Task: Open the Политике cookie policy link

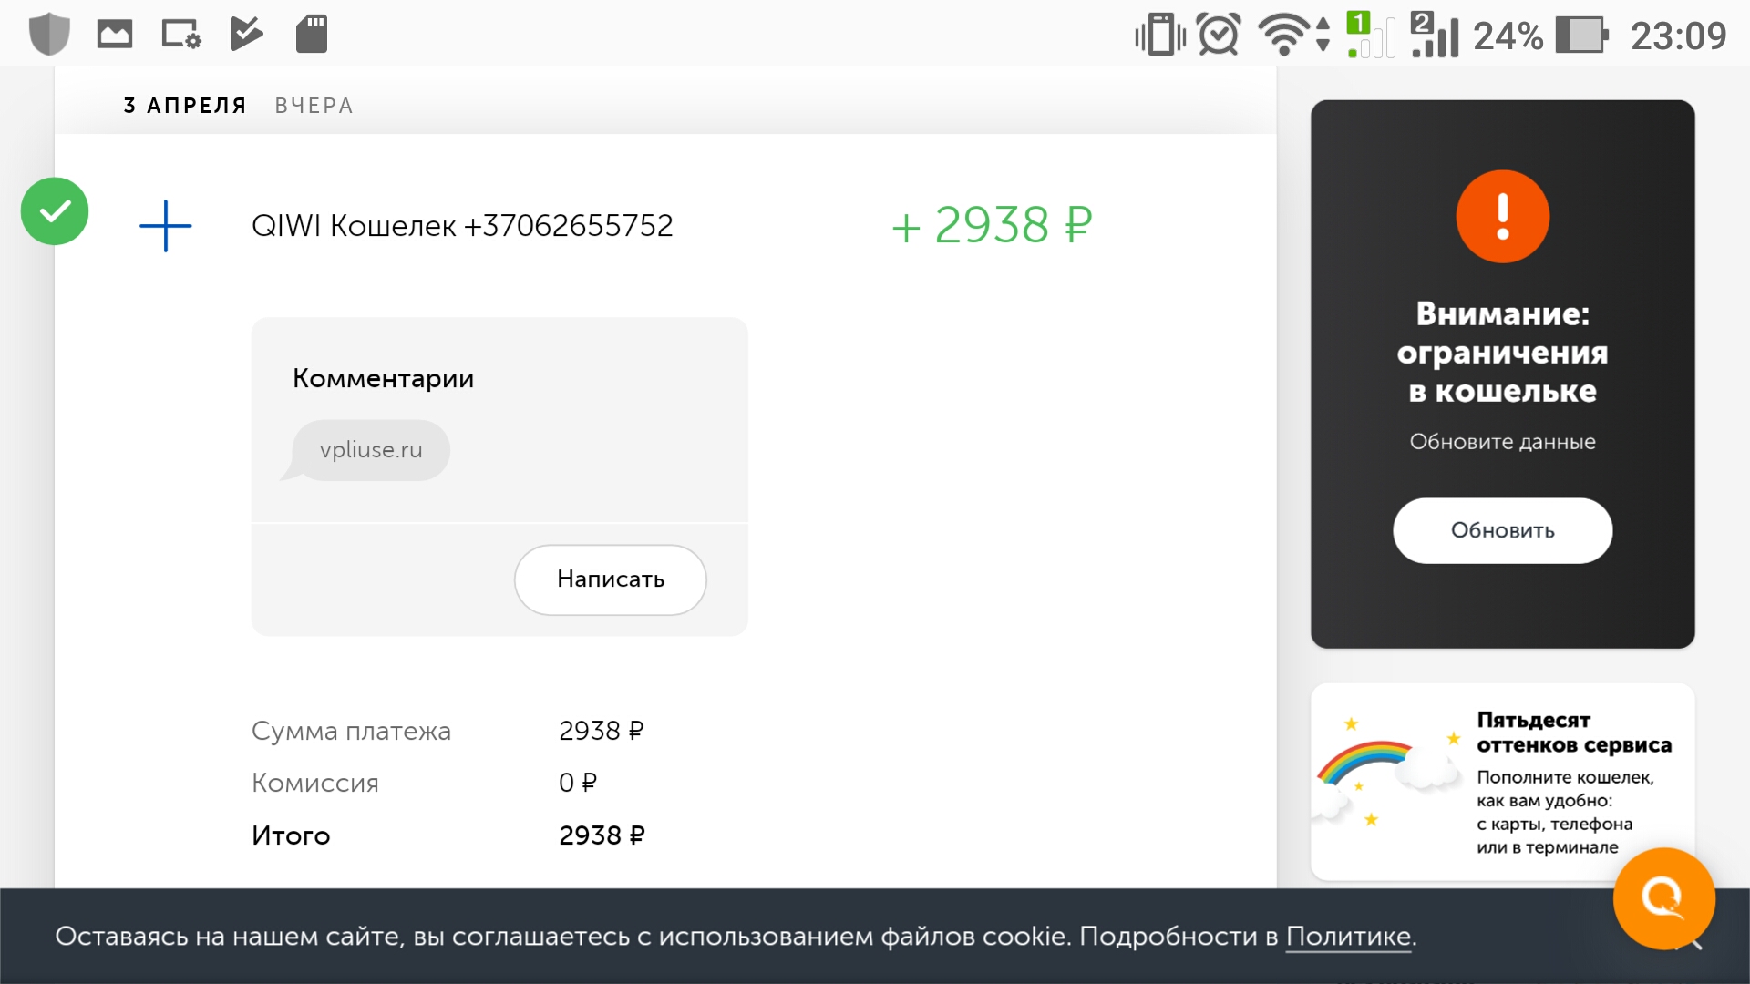Action: (1348, 937)
